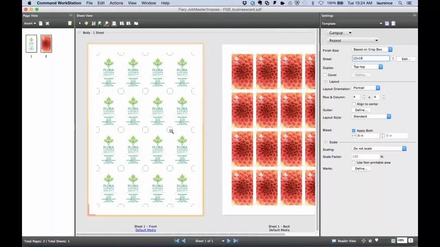Click the vertical bleed icon
The height and width of the screenshot is (247, 440).
click(x=382, y=136)
